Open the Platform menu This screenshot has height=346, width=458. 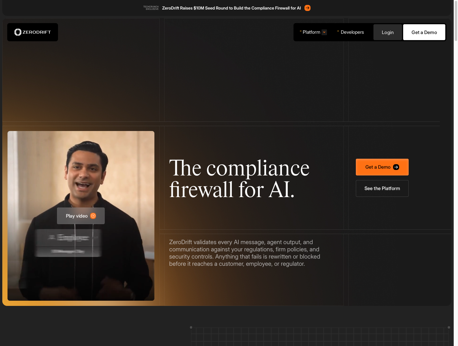pos(311,32)
